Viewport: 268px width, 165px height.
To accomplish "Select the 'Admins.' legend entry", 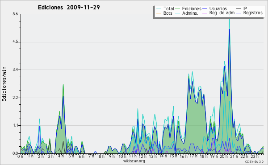I will pyautogui.click(x=190, y=13).
